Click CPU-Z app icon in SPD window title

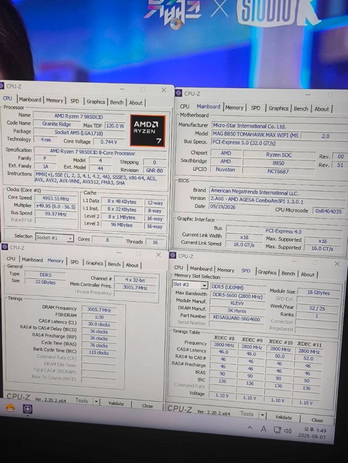(173, 256)
